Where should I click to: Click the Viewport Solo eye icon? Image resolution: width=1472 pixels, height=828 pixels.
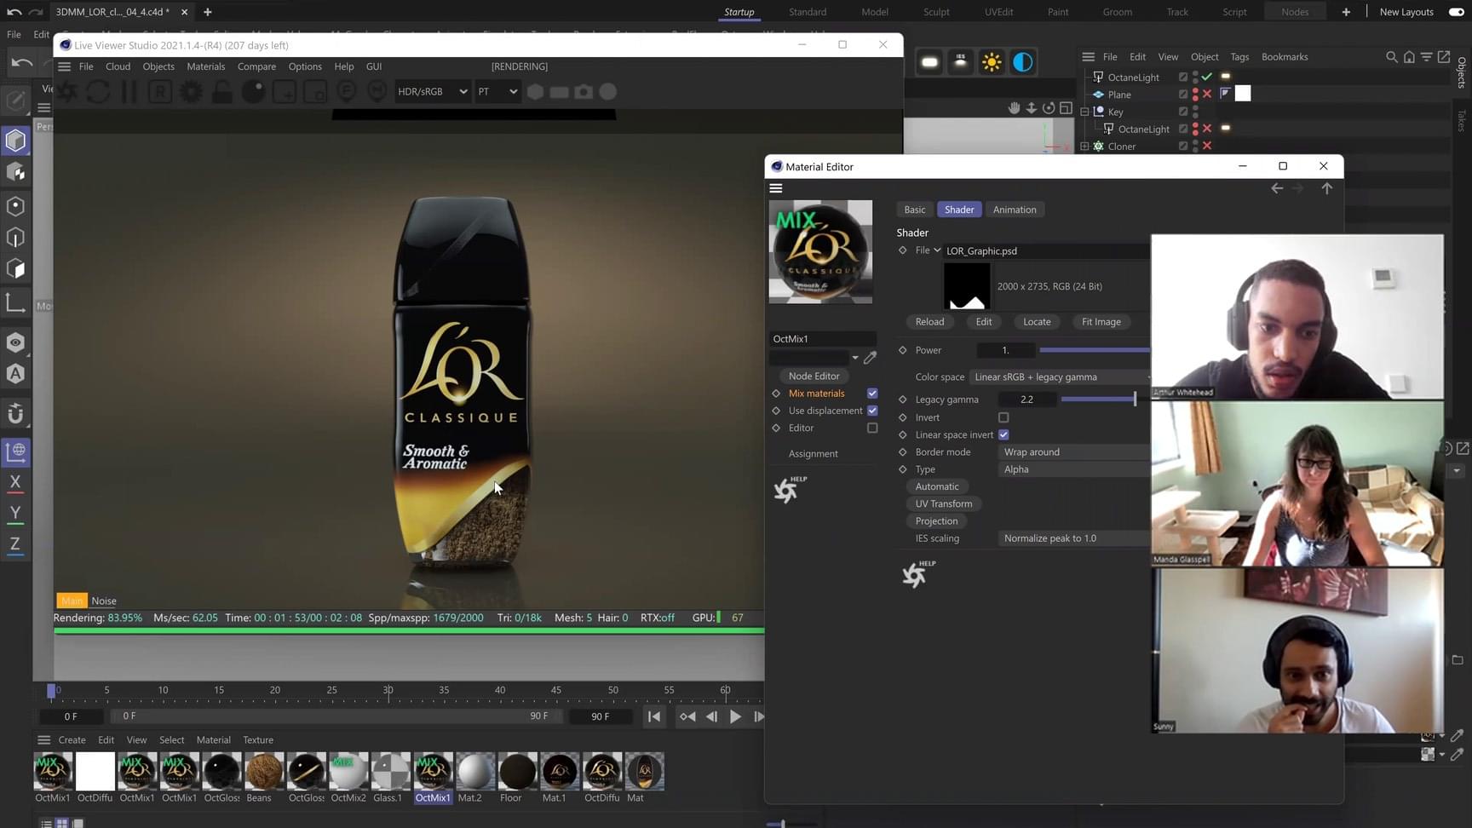point(15,342)
